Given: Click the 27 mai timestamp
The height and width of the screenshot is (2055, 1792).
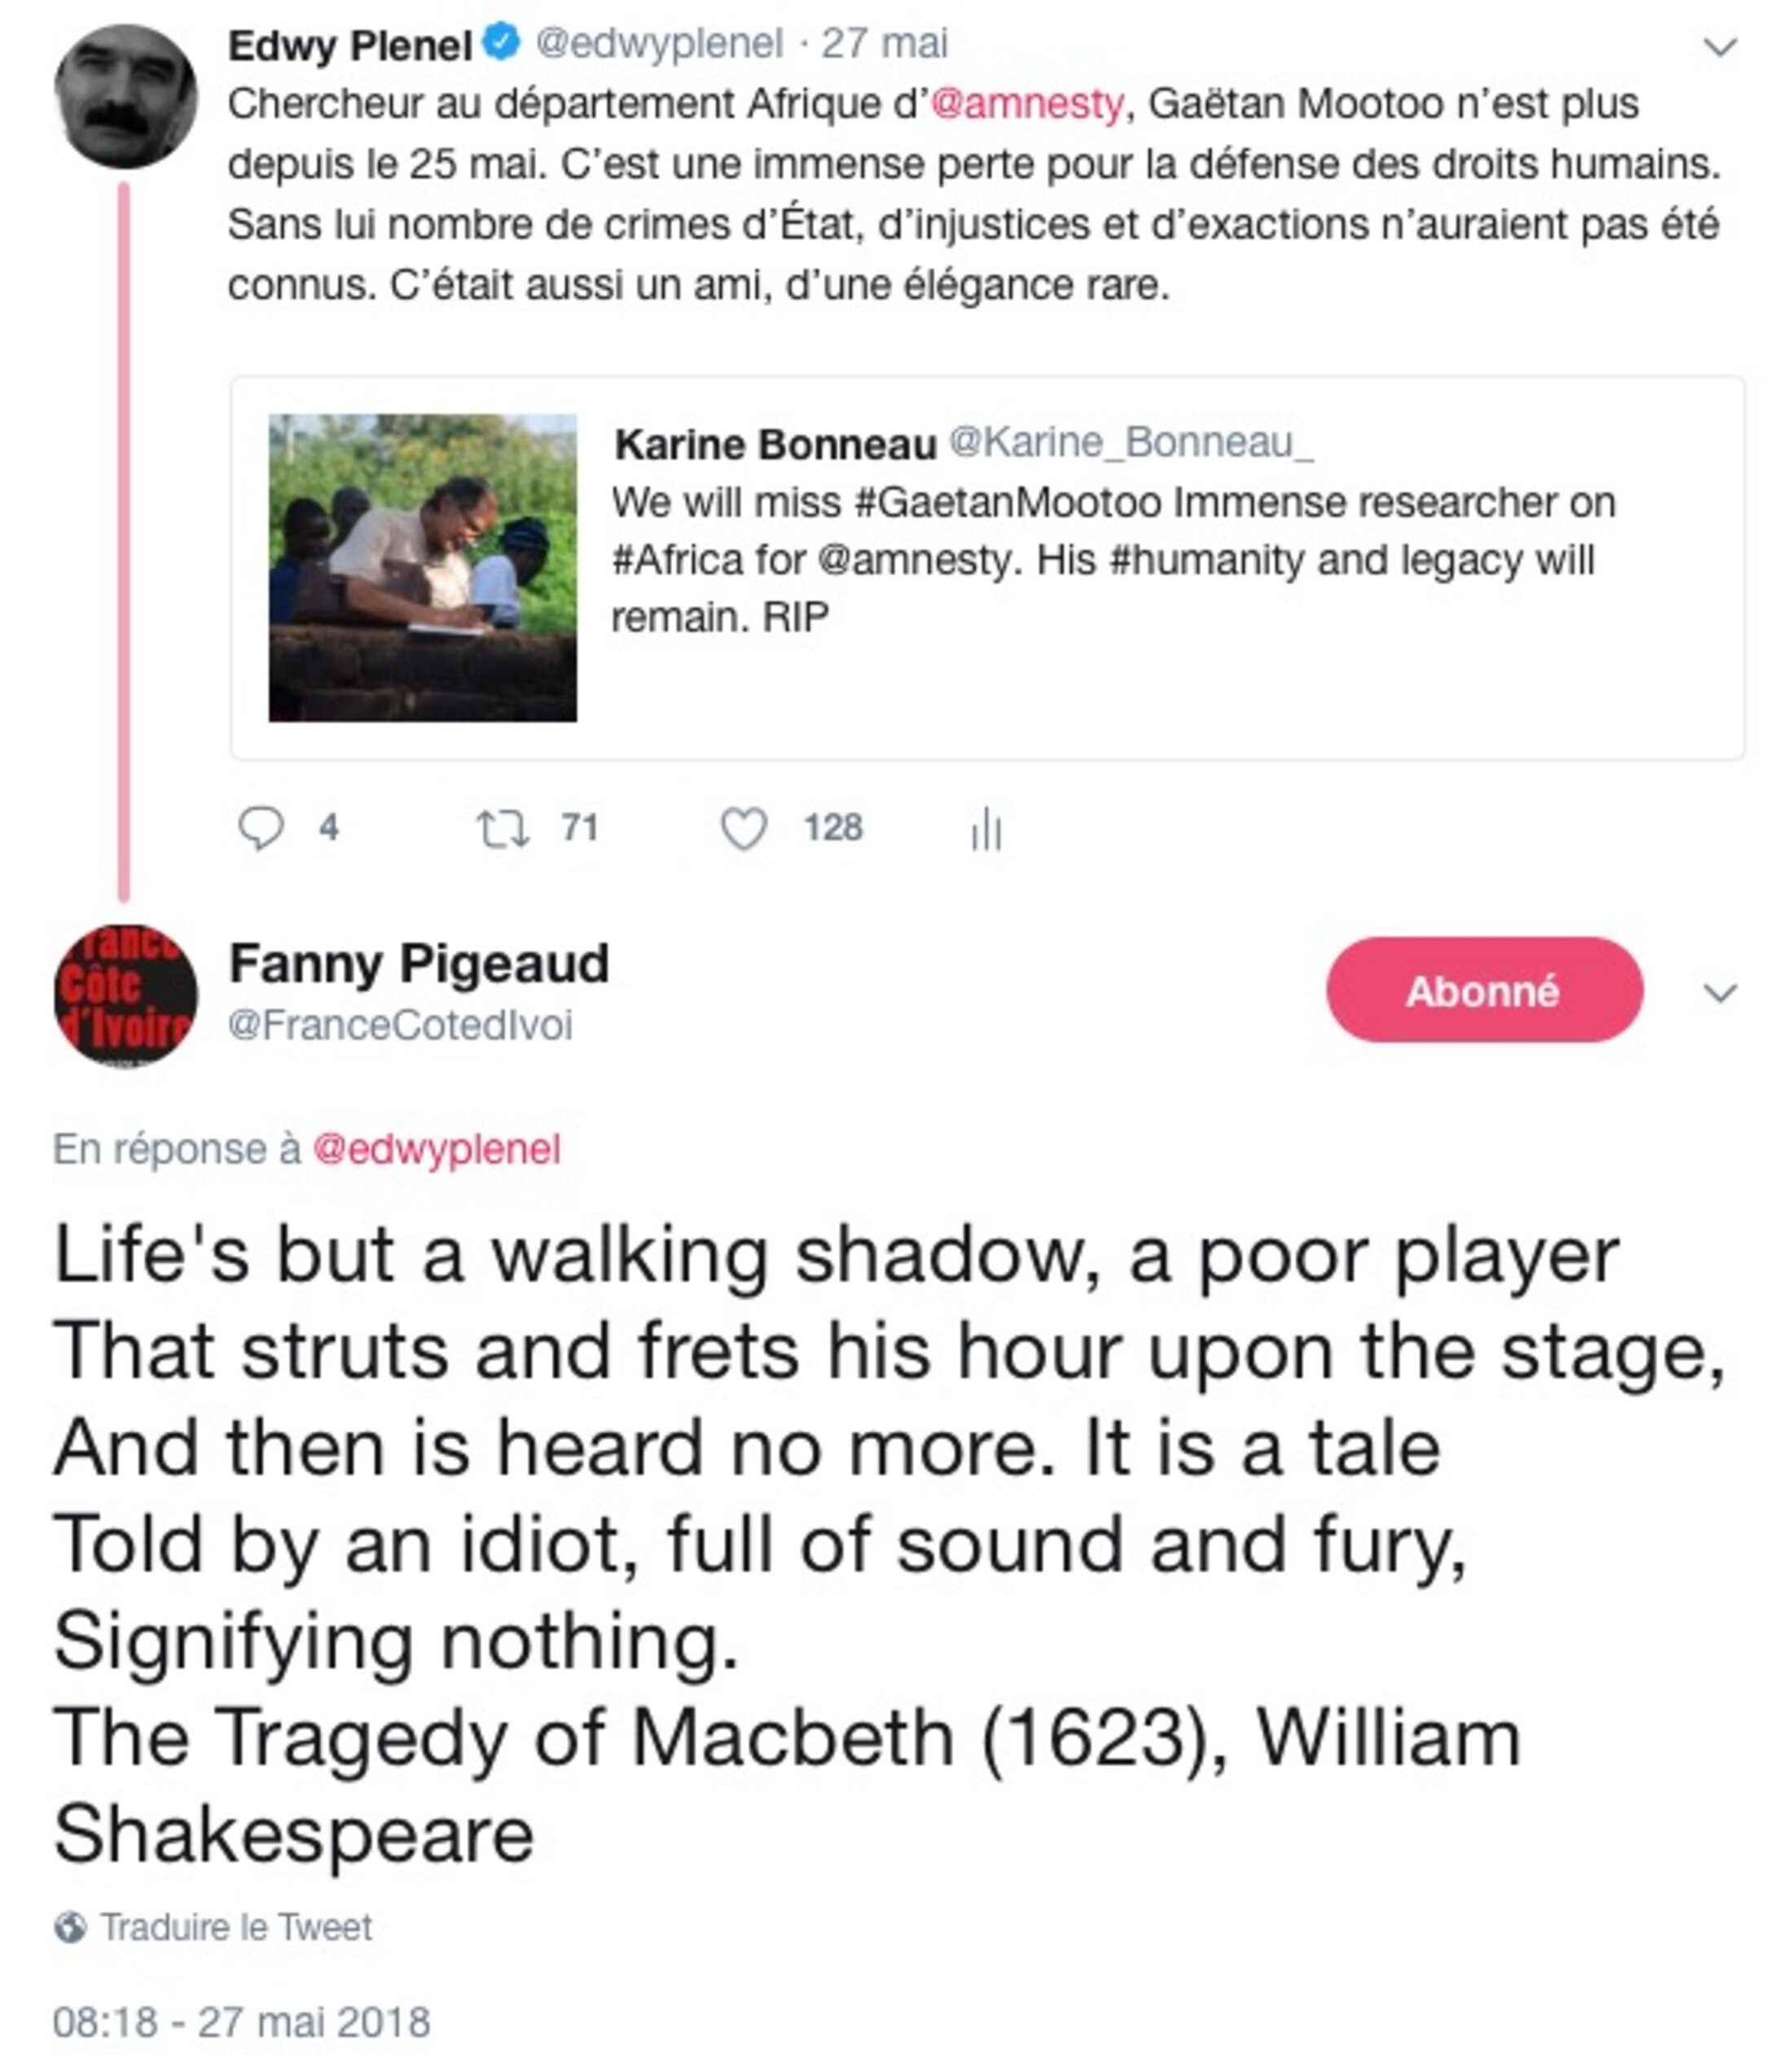Looking at the screenshot, I should click(x=884, y=44).
